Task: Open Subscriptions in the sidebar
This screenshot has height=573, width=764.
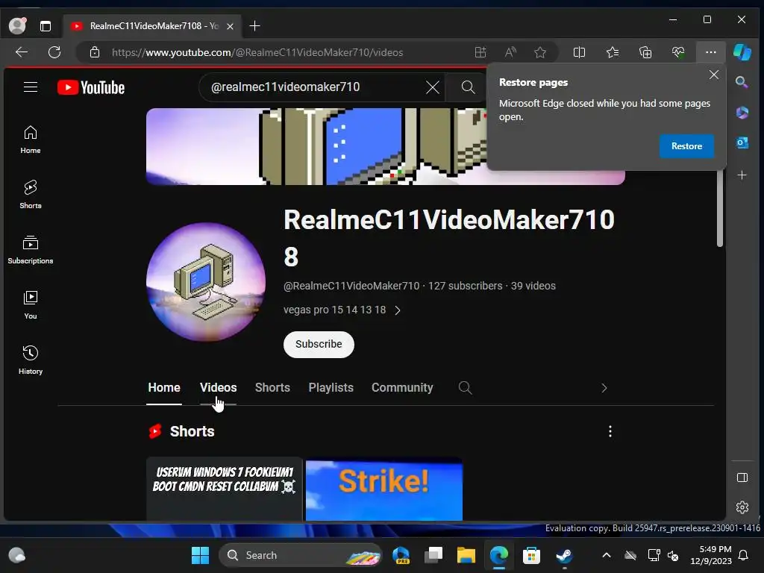Action: (30, 250)
